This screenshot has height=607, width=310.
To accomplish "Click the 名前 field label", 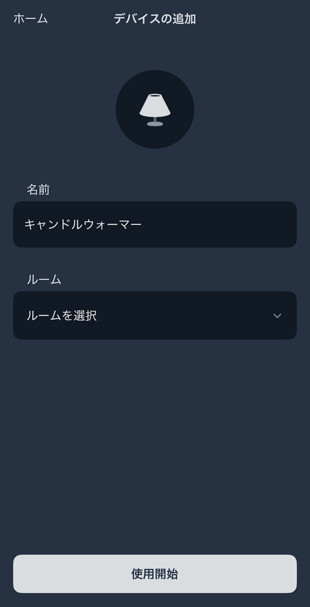I will pyautogui.click(x=38, y=190).
